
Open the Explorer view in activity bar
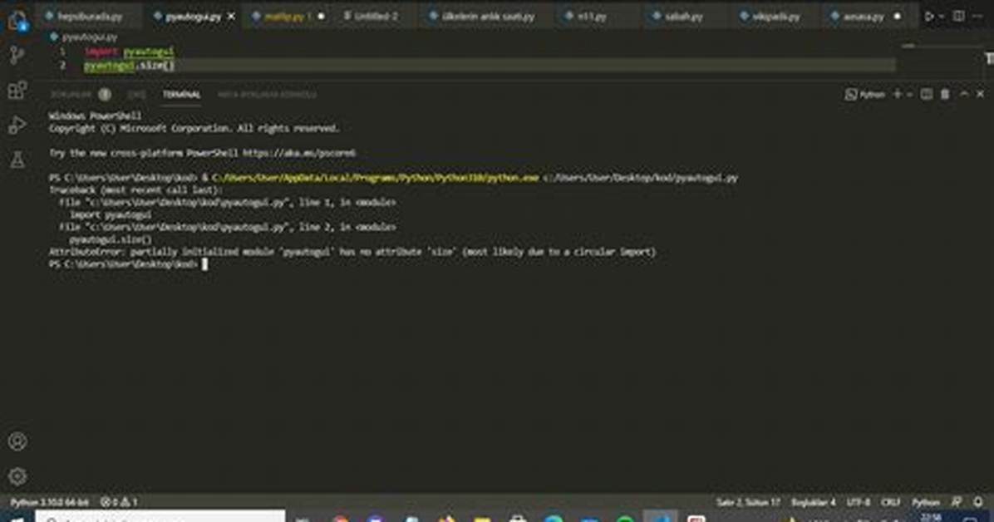tap(17, 21)
